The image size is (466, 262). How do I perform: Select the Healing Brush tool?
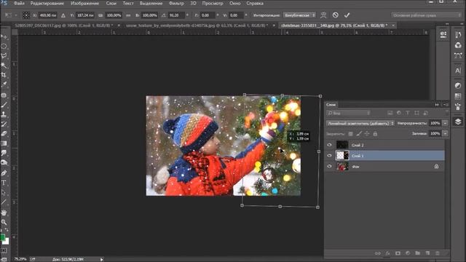pyautogui.click(x=4, y=95)
